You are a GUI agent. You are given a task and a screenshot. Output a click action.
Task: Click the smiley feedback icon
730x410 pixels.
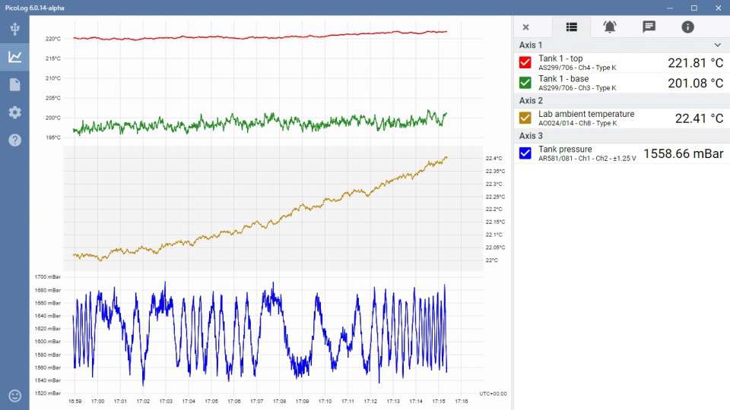[x=14, y=396]
